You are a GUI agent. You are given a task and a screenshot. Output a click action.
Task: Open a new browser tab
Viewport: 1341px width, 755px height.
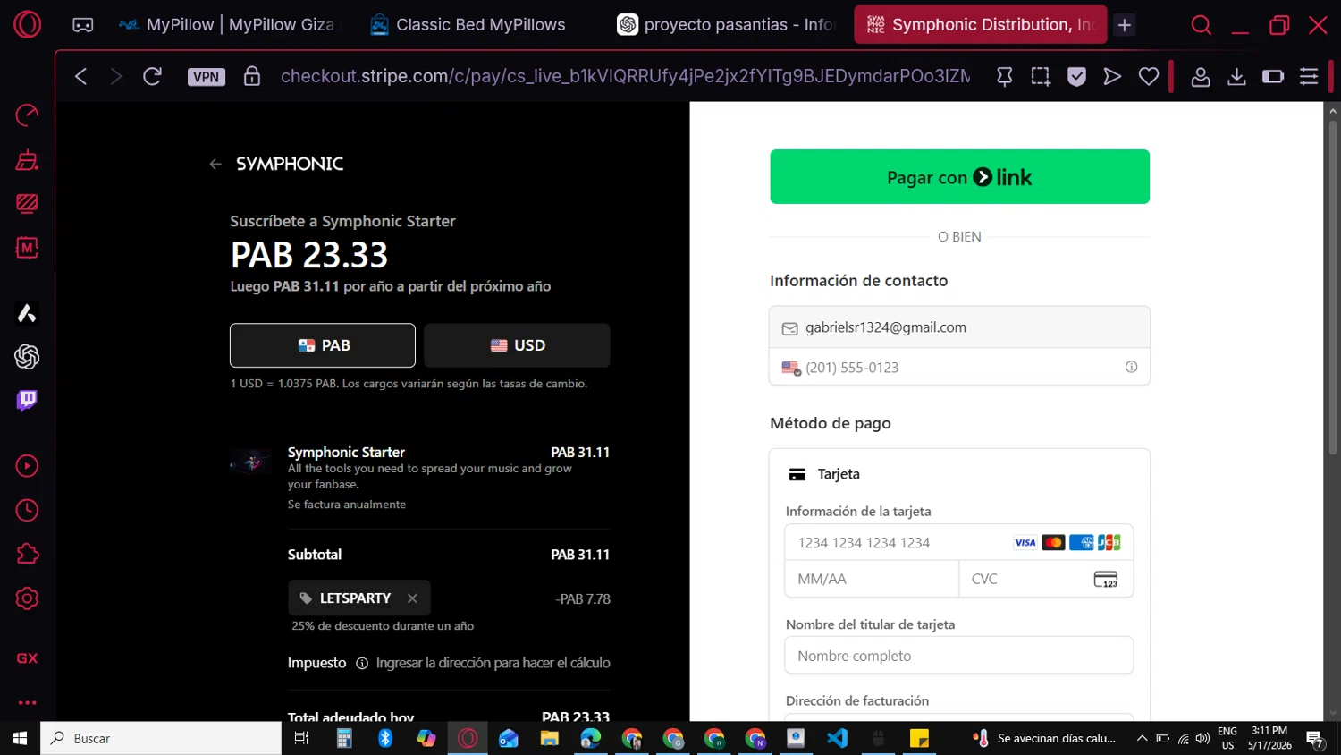1125,25
